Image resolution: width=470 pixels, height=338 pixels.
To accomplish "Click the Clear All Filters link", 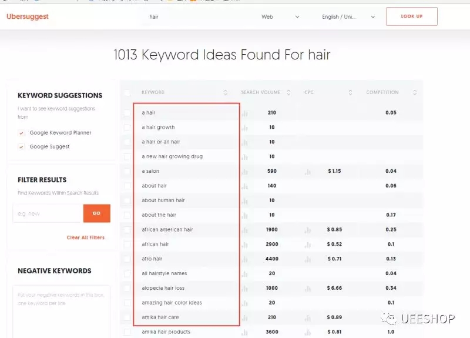I will (x=85, y=237).
